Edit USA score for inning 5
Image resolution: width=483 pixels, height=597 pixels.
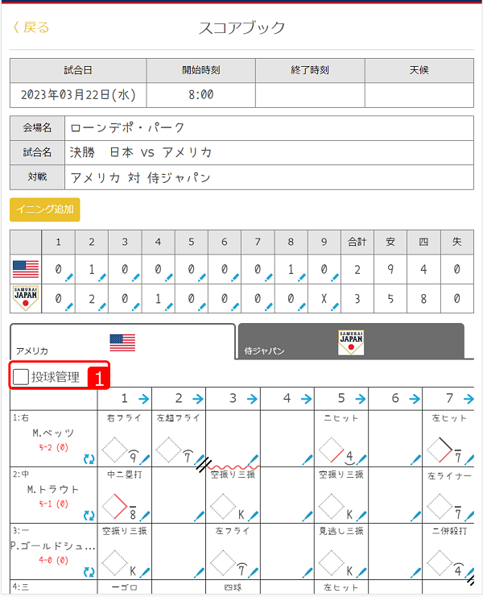[x=202, y=278]
